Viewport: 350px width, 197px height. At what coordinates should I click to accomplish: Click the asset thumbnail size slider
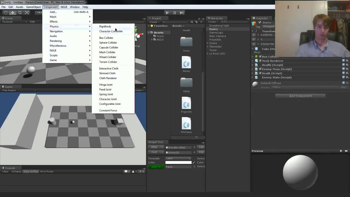click(196, 137)
